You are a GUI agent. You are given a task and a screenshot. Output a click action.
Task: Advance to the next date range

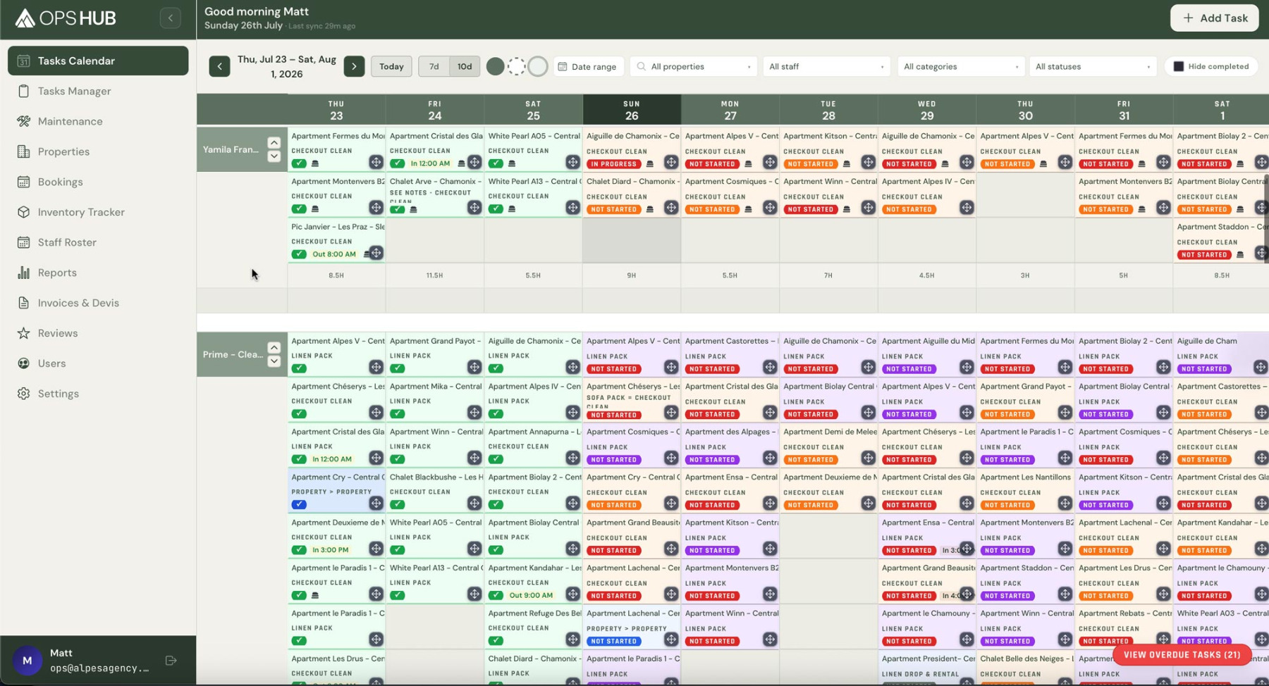(x=354, y=66)
